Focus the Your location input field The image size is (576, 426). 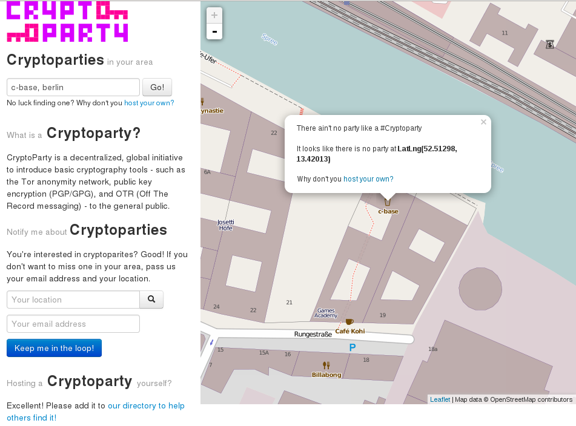[x=73, y=300]
